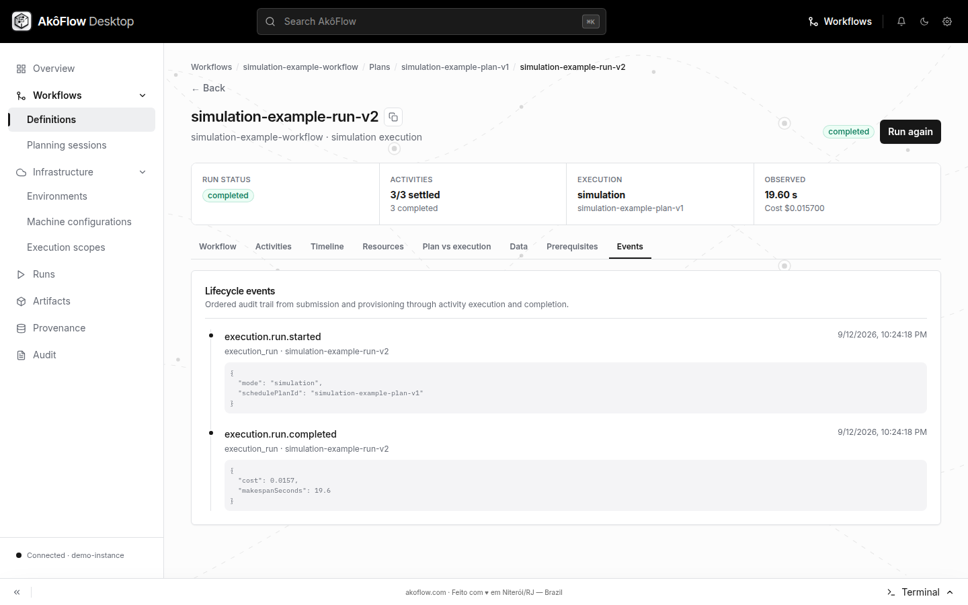The width and height of the screenshot is (968, 605).
Task: Open Execution scopes in the sidebar
Action: [82, 247]
